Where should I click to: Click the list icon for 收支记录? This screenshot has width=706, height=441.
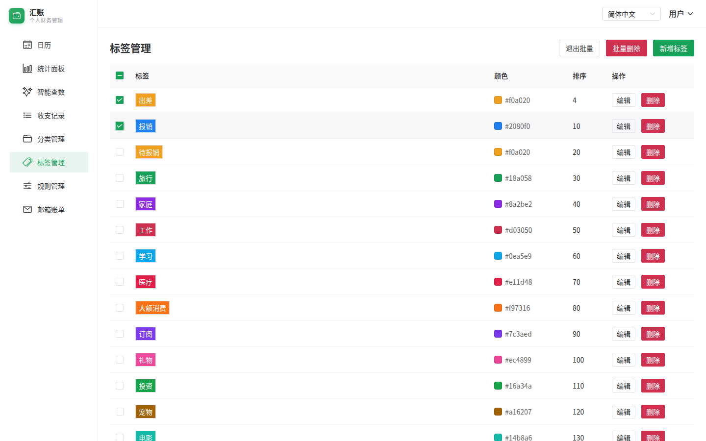coord(27,116)
